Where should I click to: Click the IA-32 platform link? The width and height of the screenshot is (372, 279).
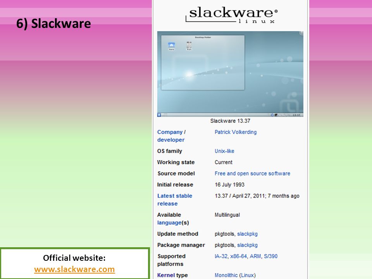(221, 256)
